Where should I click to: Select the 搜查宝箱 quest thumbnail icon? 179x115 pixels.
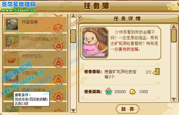click(12, 24)
